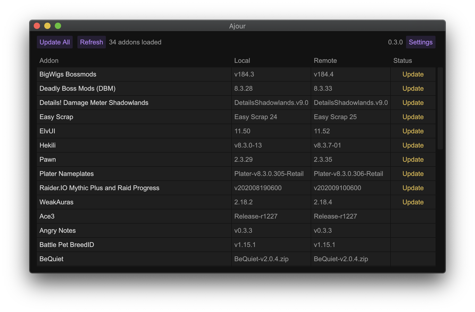Click the Remote column header
Screen dimensions: 475x312
tap(325, 61)
